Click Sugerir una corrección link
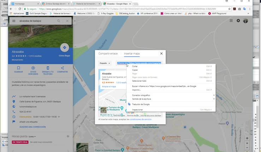Viewport: 261px width, 152px height. tap(32, 127)
